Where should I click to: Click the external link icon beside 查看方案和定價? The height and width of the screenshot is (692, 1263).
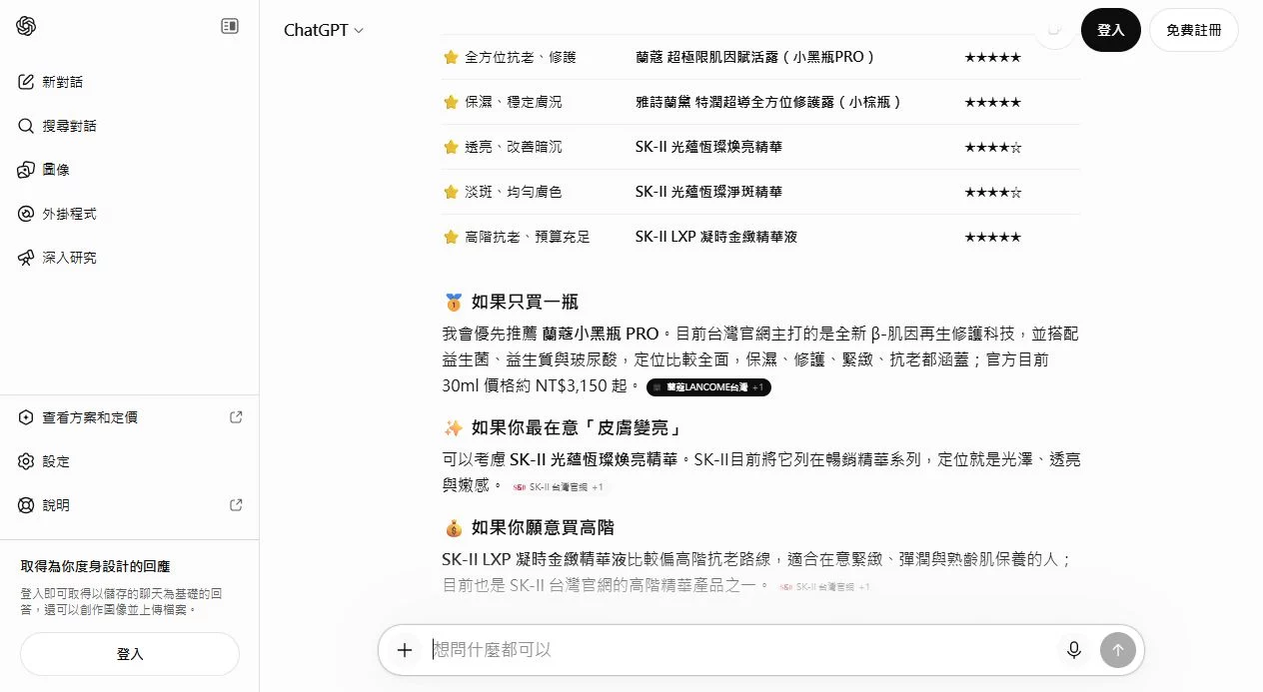tap(236, 417)
